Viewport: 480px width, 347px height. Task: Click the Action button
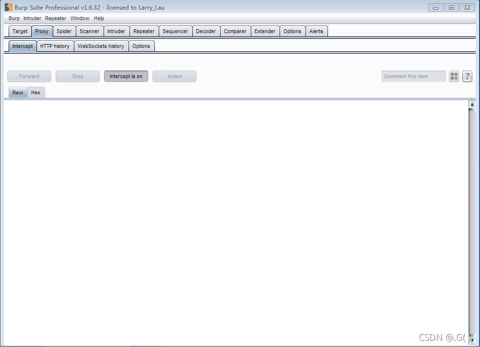point(175,76)
